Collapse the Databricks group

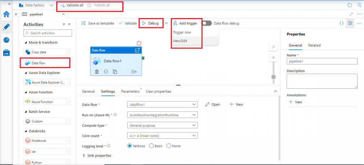click(x=25, y=131)
